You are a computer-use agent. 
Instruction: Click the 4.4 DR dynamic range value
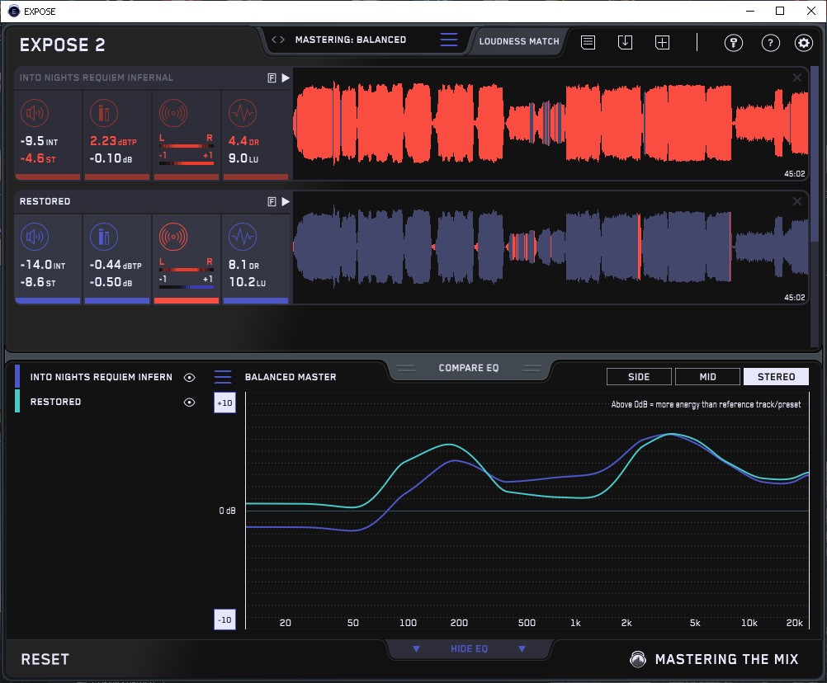tap(243, 141)
